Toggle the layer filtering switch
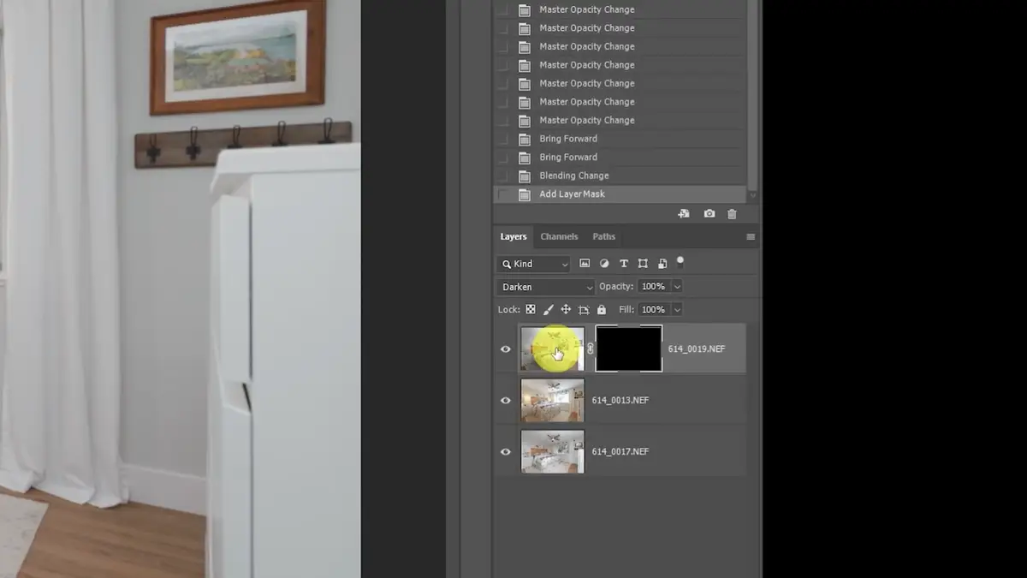 pyautogui.click(x=680, y=262)
